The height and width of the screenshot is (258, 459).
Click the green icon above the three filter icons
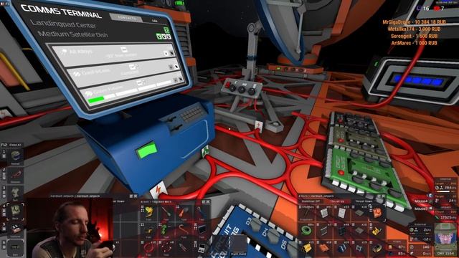[x=166, y=30]
